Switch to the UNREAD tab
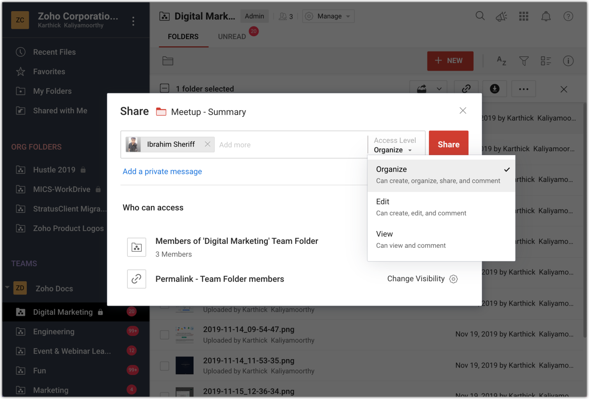The height and width of the screenshot is (399, 589). pyautogui.click(x=231, y=36)
